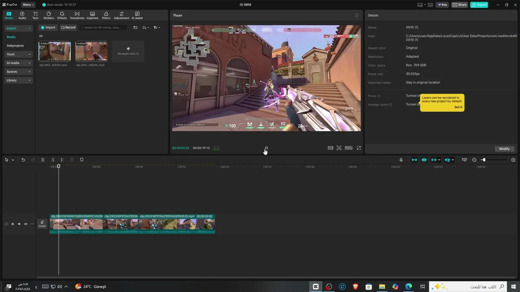Image resolution: width=520 pixels, height=292 pixels.
Task: Collapse the Import section in the sidebar
Action: coord(18,28)
